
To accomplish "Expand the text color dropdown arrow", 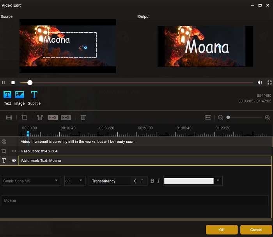I will (218, 180).
